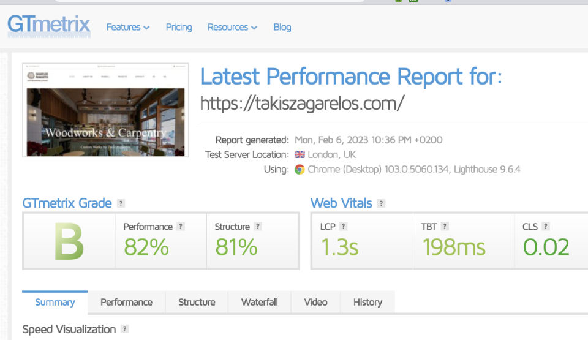The width and height of the screenshot is (588, 340).
Task: Open Performance score help icon
Action: [181, 226]
